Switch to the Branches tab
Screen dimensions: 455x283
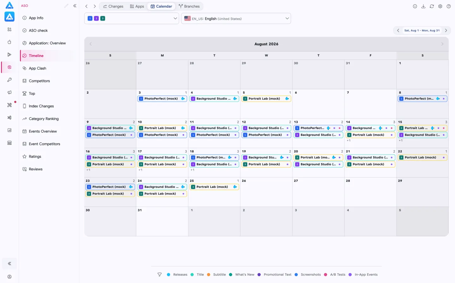[189, 6]
